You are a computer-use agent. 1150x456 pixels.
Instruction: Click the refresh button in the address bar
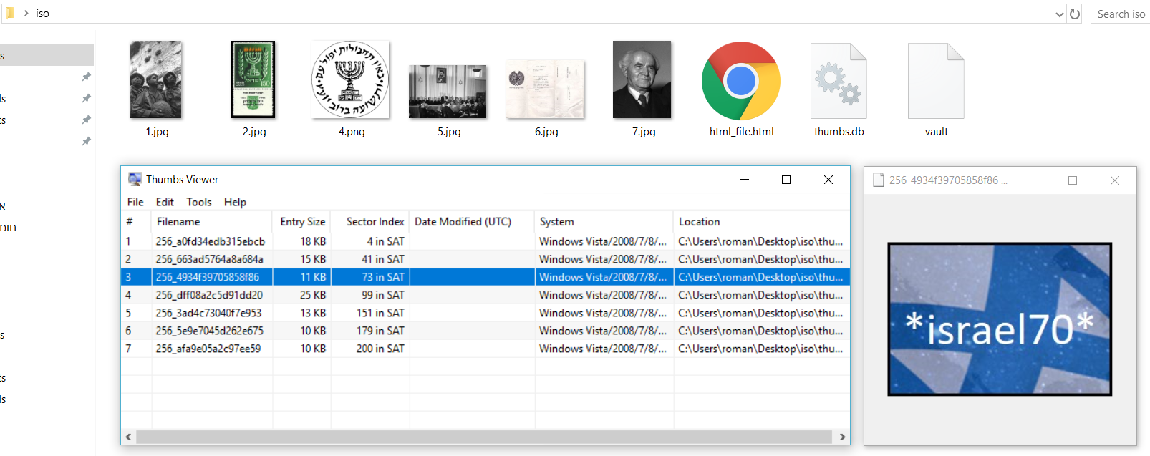[x=1075, y=14]
